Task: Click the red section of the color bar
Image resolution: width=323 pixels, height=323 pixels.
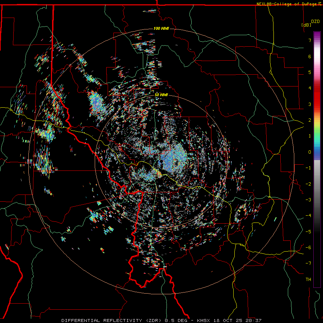Action: pos(317,97)
